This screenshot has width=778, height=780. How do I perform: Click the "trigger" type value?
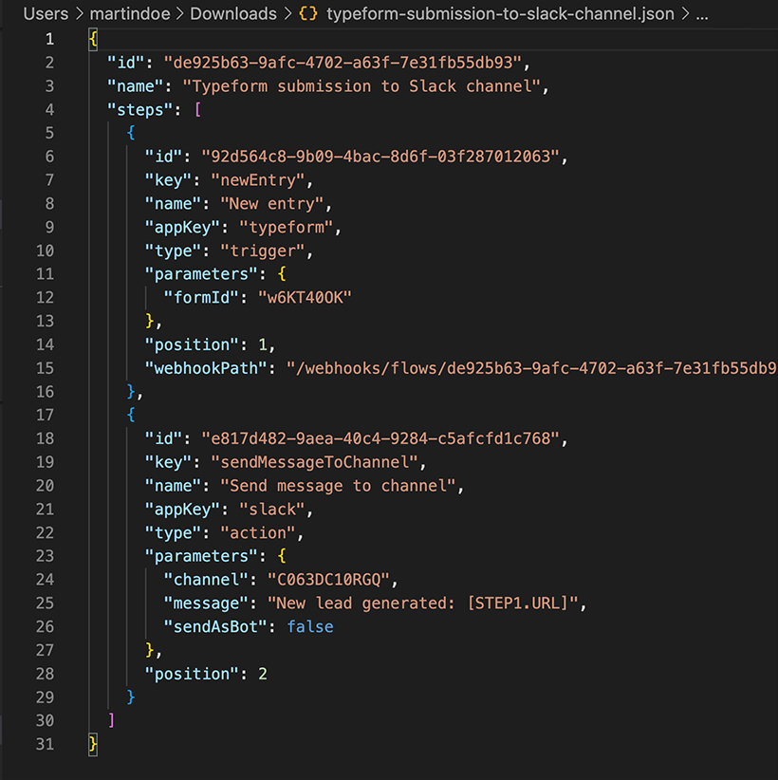(263, 251)
